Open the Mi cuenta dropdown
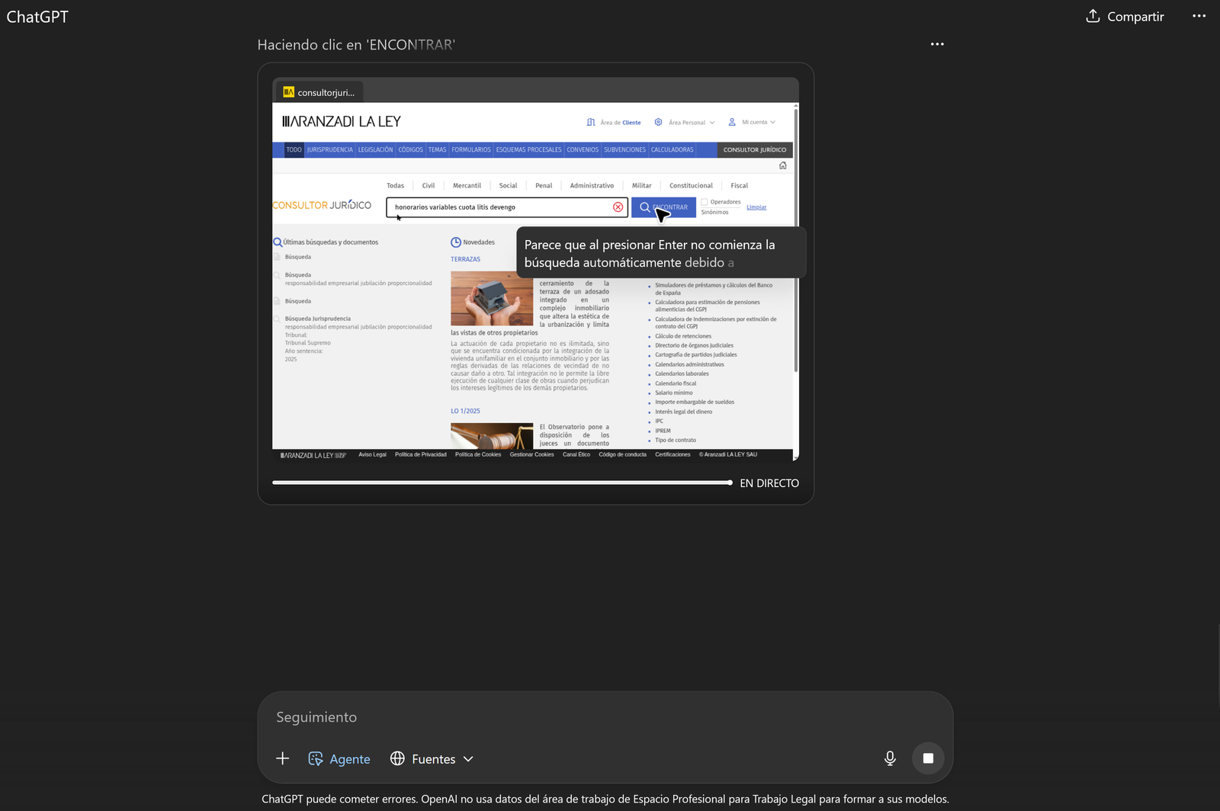The width and height of the screenshot is (1220, 811). pyautogui.click(x=752, y=122)
